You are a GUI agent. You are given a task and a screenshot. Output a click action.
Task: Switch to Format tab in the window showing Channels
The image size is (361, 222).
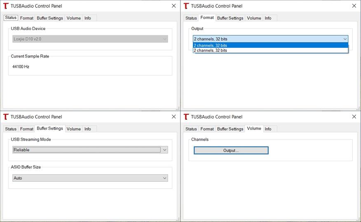pos(207,129)
